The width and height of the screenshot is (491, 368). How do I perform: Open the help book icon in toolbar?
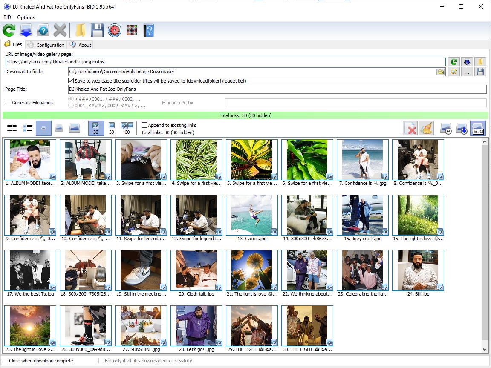[x=149, y=30]
